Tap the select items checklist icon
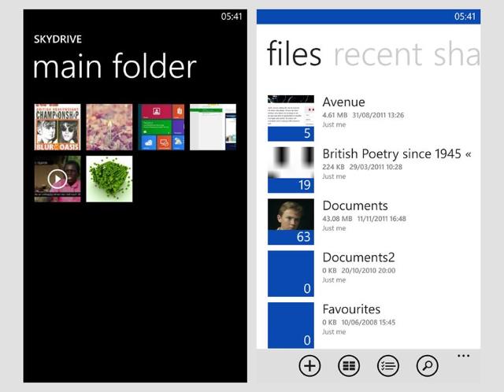Viewport: 504px width, 392px height. tap(388, 366)
